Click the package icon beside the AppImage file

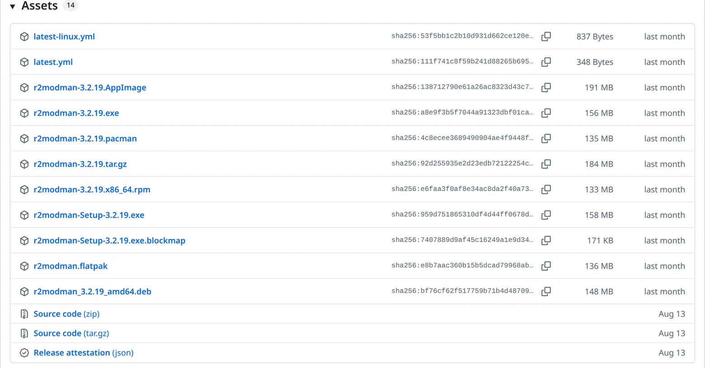[24, 88]
